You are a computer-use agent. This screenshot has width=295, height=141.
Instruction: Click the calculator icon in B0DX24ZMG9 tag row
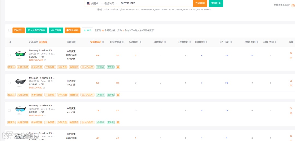pos(118,67)
